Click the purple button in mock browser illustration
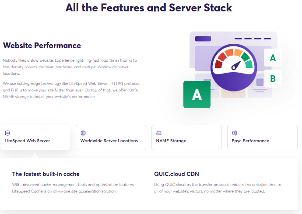The image size is (302, 214). (x=203, y=39)
